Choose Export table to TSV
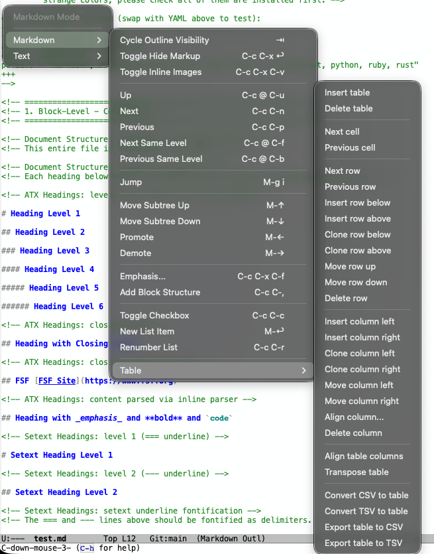The height and width of the screenshot is (554, 434). [x=367, y=543]
